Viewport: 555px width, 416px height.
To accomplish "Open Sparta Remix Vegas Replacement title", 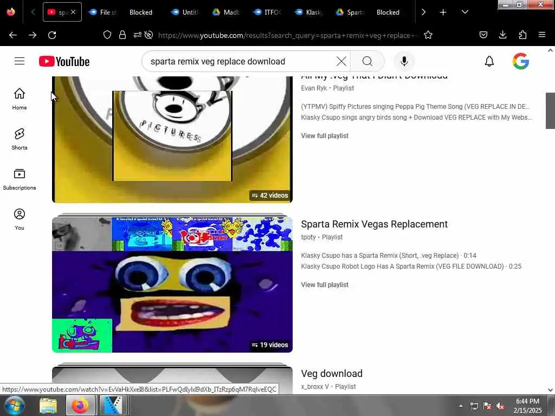I will pyautogui.click(x=374, y=224).
